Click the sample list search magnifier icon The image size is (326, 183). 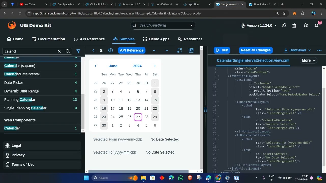[x=68, y=51]
